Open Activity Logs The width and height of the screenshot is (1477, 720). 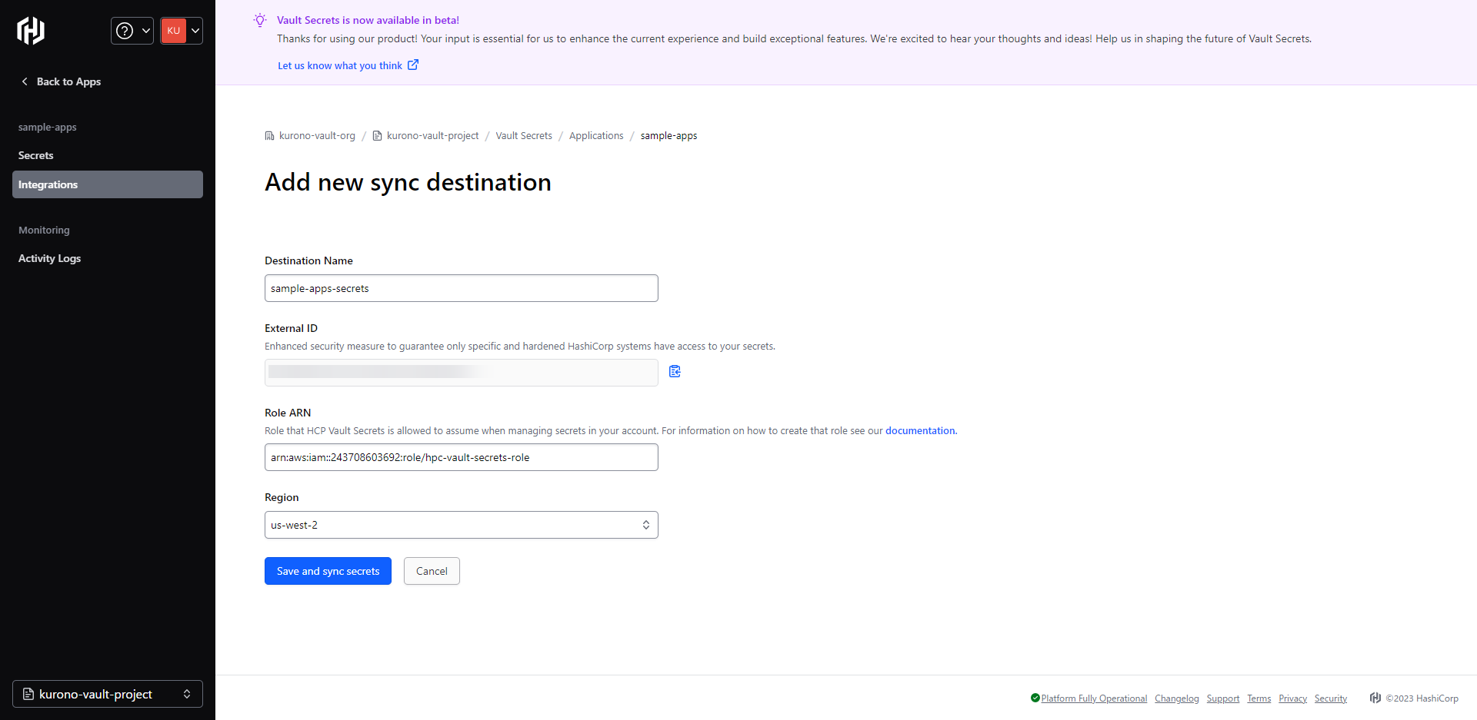49,258
